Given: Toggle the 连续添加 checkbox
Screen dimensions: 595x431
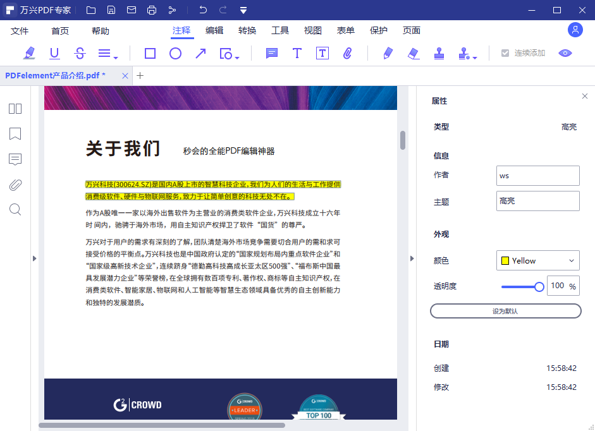Looking at the screenshot, I should [x=505, y=53].
